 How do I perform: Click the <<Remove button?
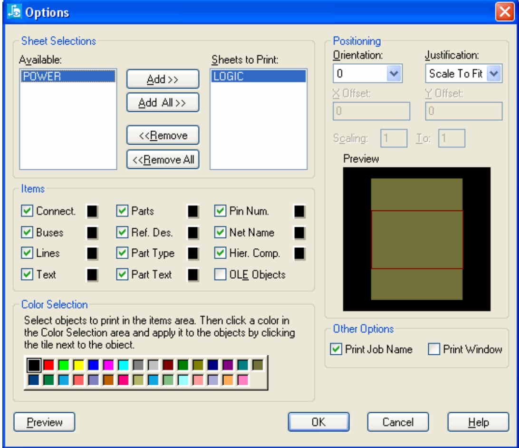click(x=163, y=136)
